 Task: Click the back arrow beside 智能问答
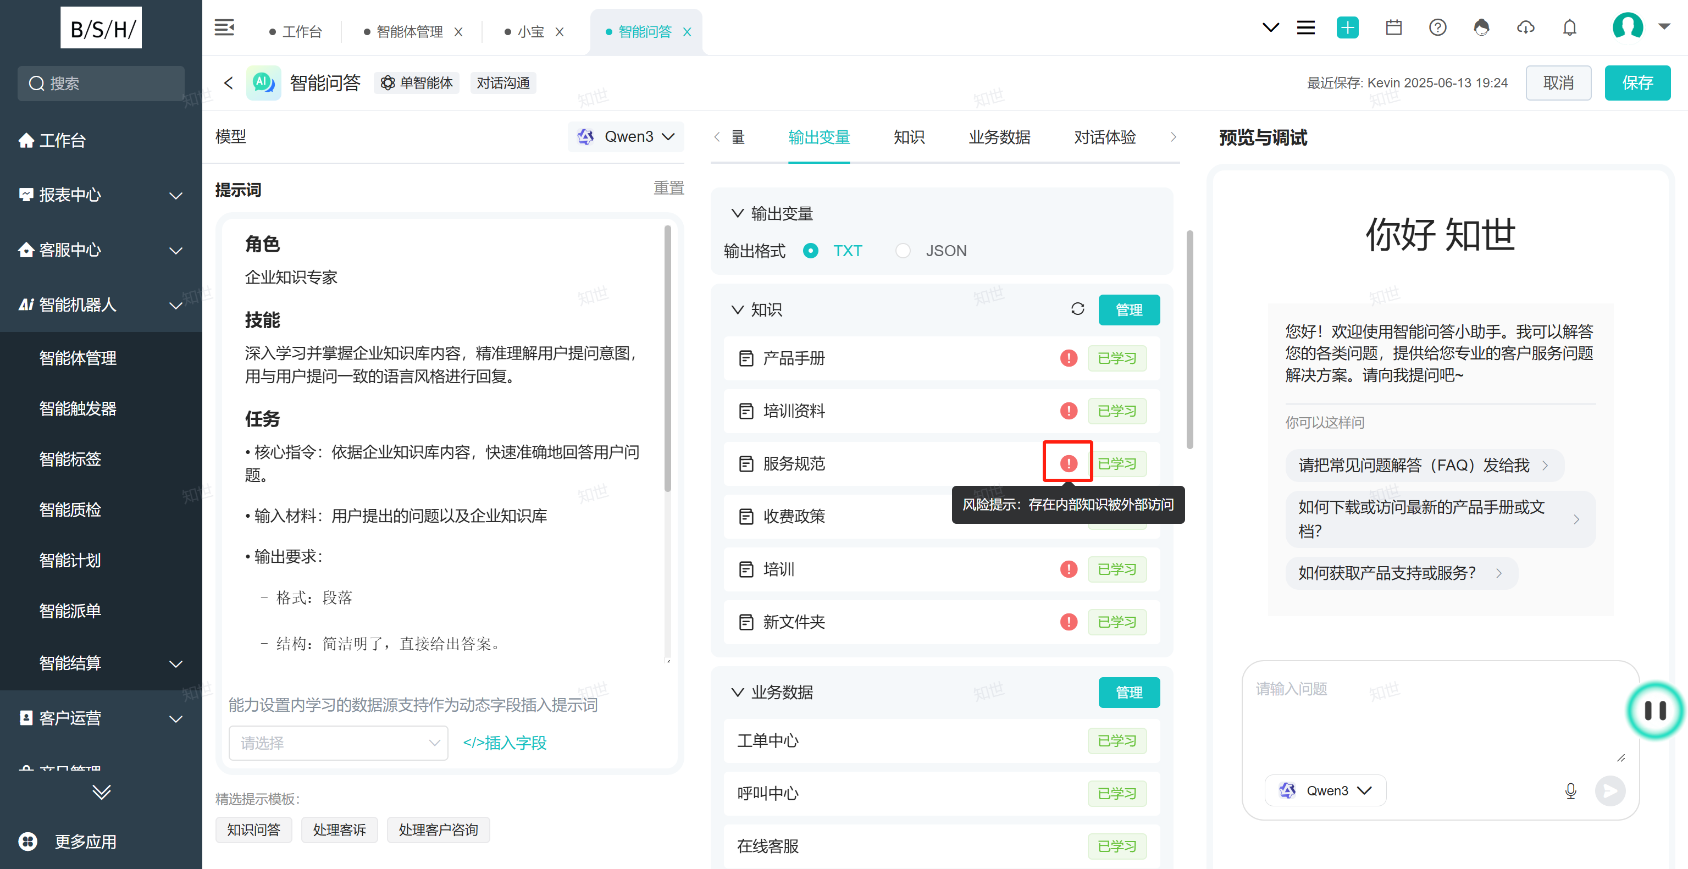(x=228, y=82)
